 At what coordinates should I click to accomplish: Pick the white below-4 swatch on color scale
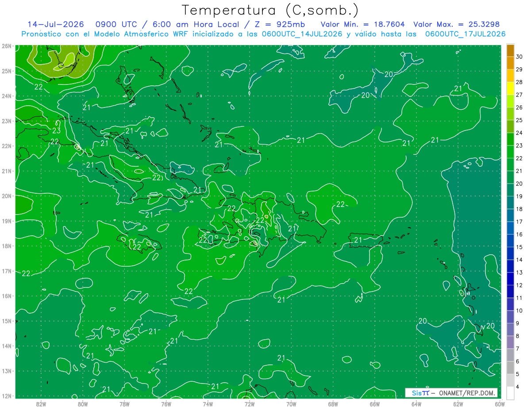click(x=510, y=393)
